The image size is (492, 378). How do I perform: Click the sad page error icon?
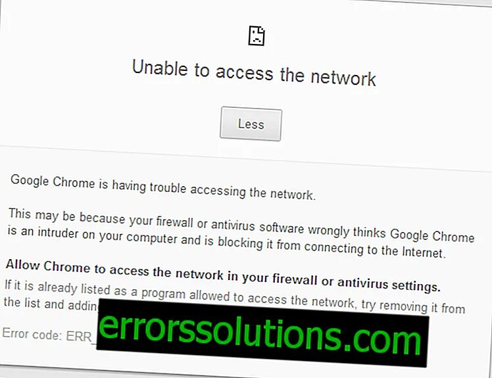257,35
